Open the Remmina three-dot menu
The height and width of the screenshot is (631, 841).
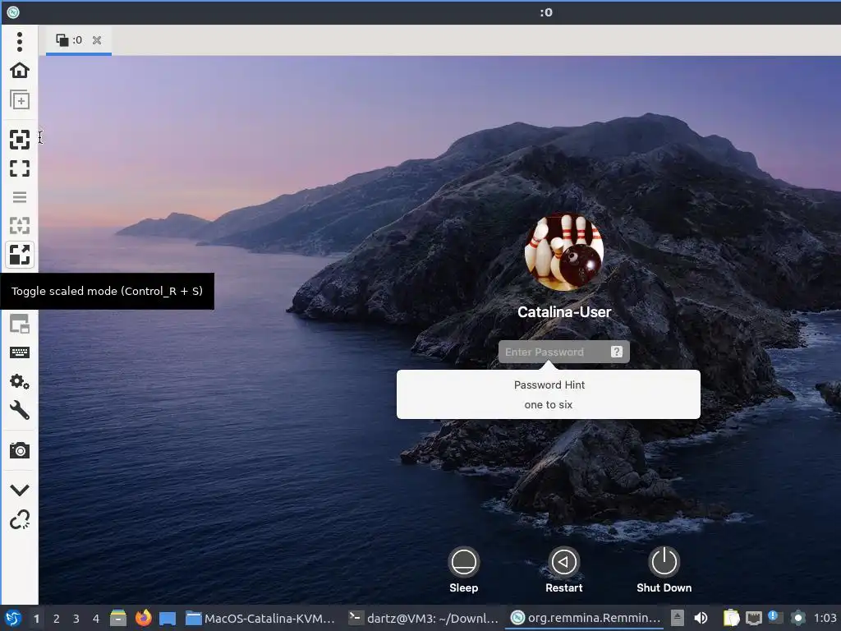coord(20,42)
